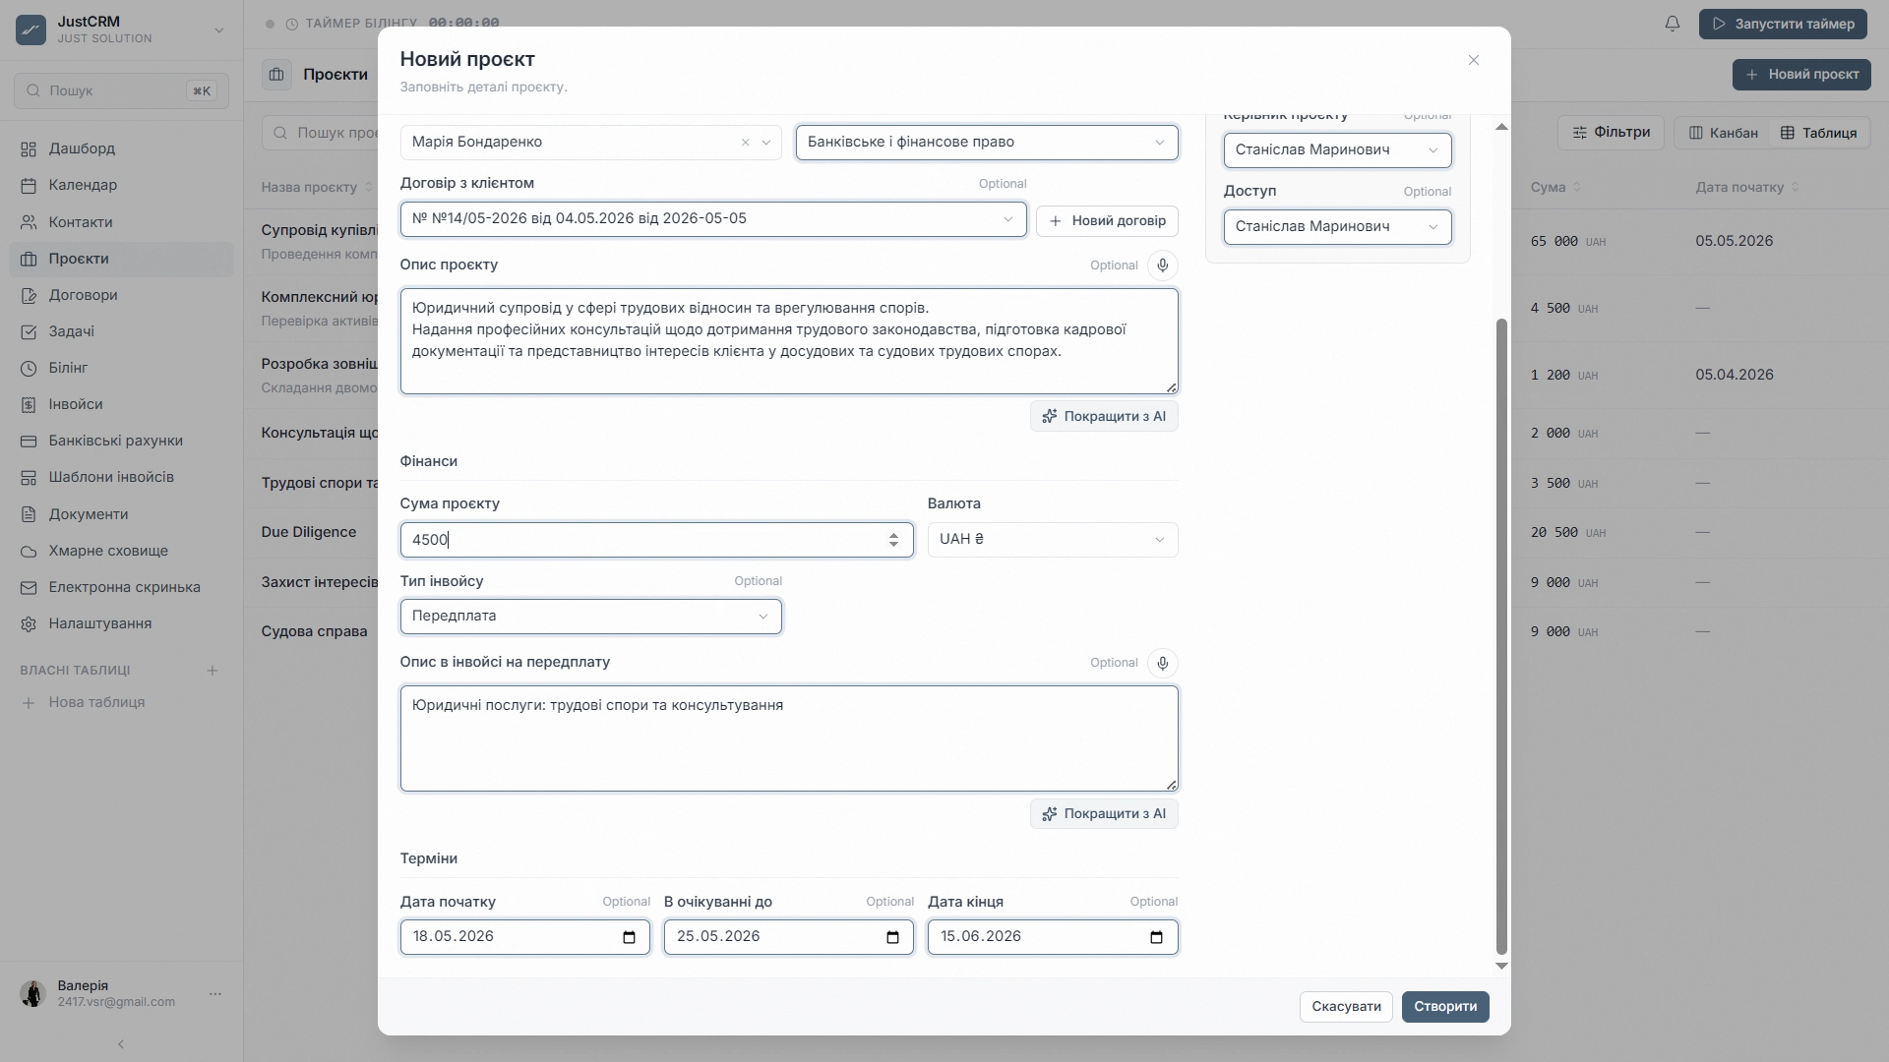The width and height of the screenshot is (1889, 1062).
Task: Open the Доступ dropdown
Action: pyautogui.click(x=1337, y=227)
